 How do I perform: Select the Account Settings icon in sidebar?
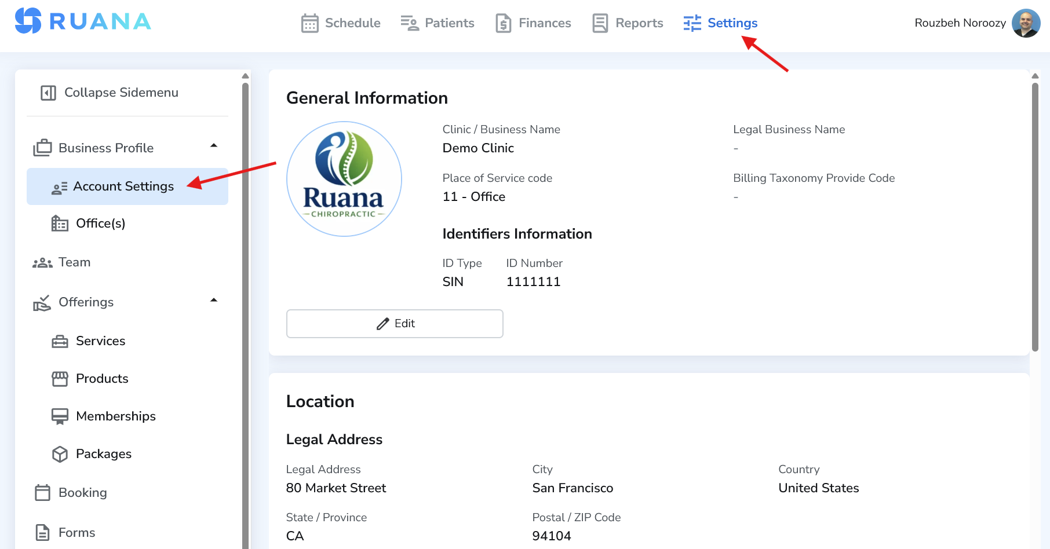coord(59,186)
